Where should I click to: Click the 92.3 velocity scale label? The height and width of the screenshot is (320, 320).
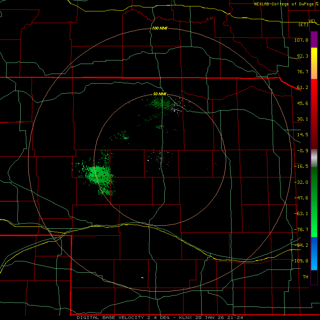[303, 56]
